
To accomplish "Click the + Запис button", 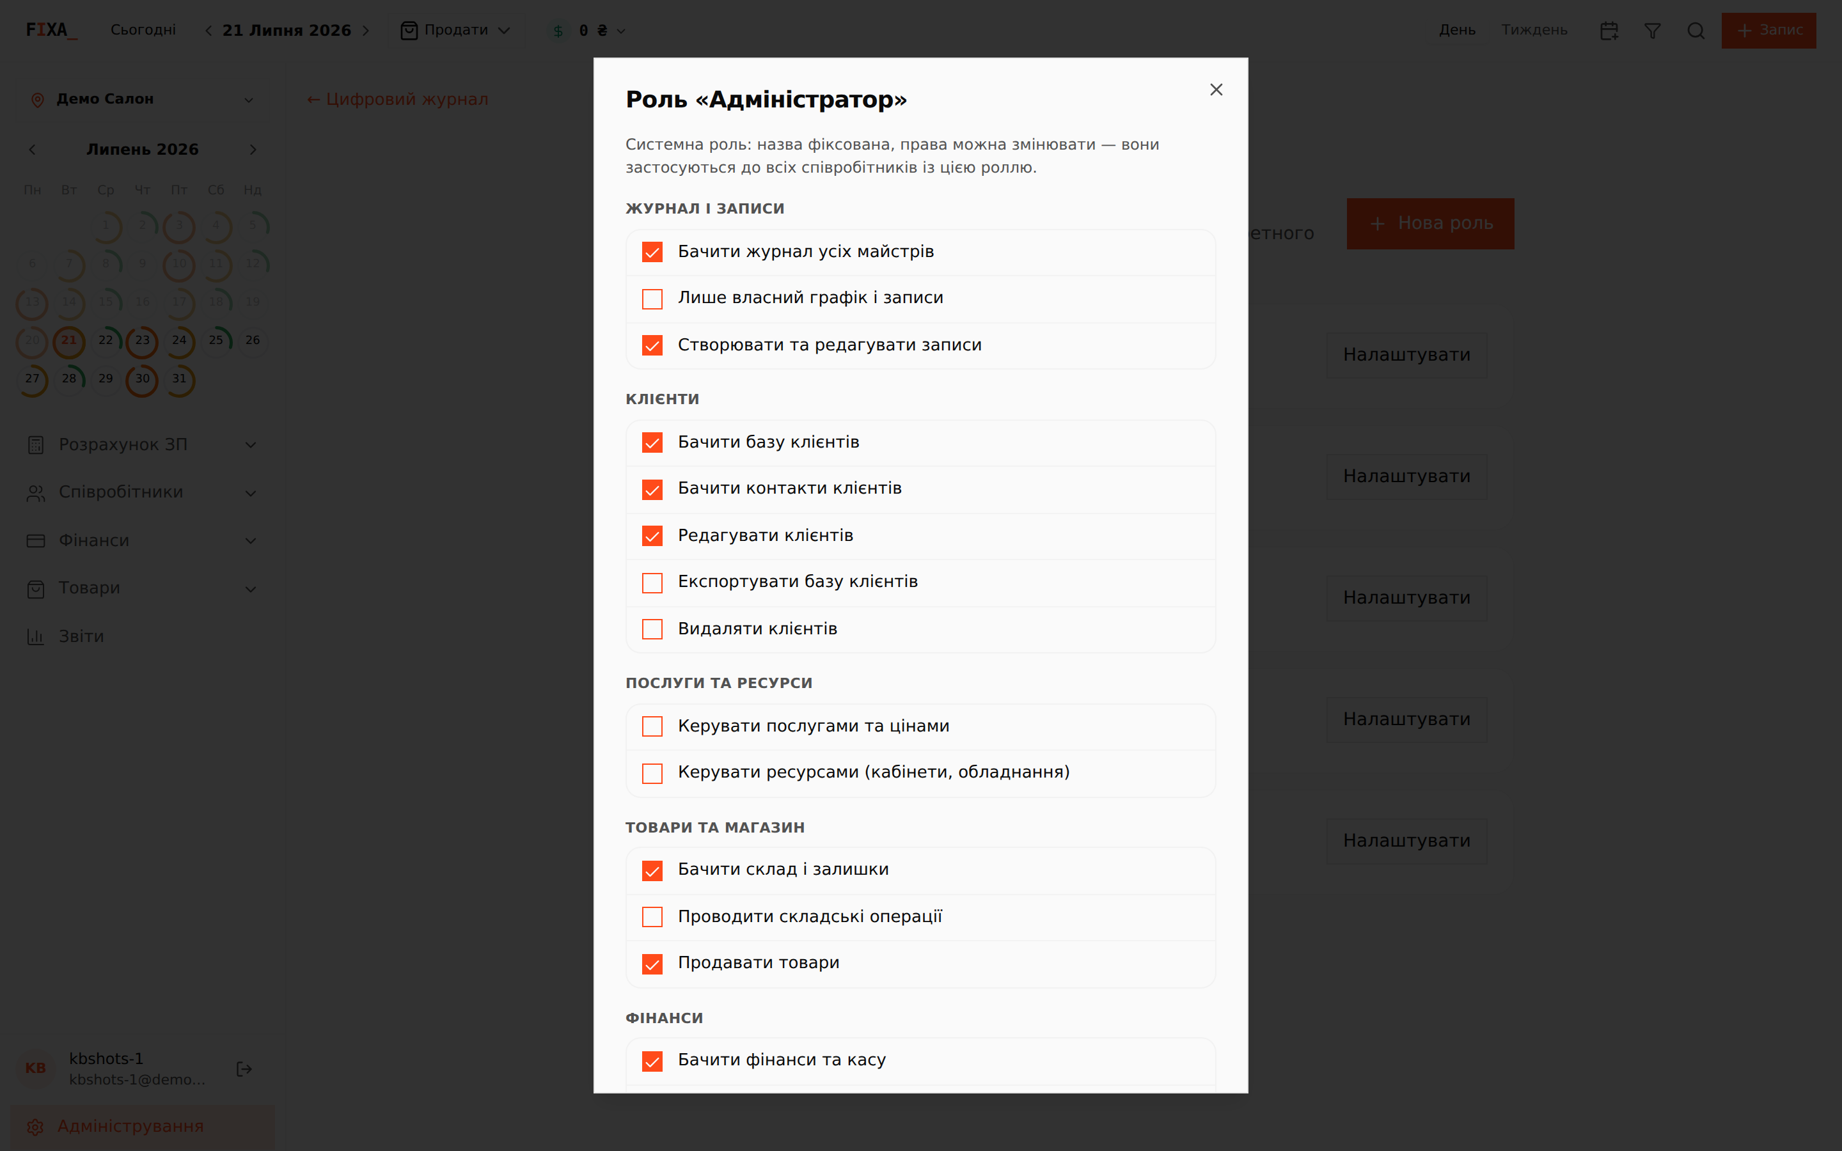I will [1769, 31].
